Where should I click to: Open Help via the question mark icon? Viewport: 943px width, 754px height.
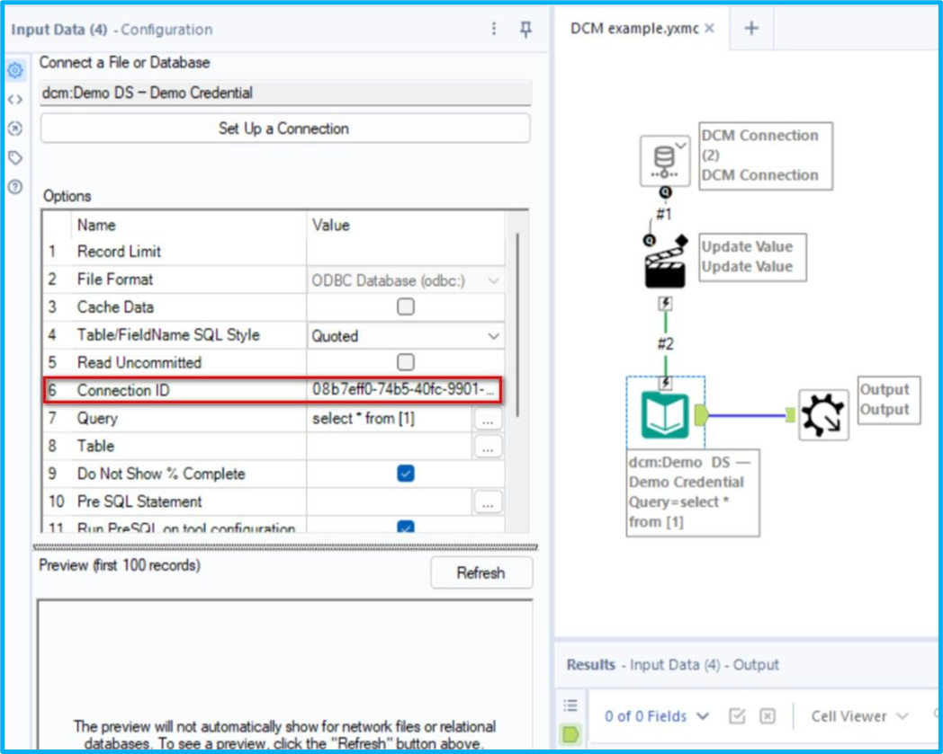14,184
